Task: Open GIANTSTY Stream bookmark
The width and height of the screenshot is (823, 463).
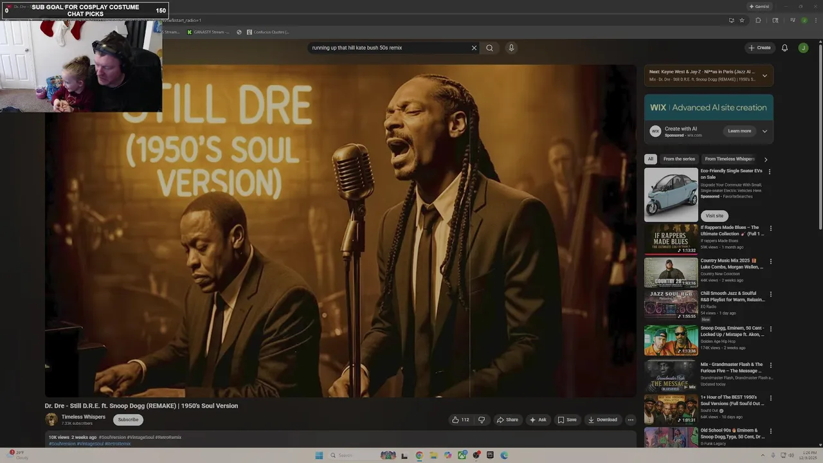Action: click(208, 32)
